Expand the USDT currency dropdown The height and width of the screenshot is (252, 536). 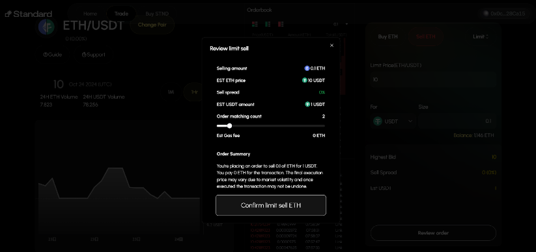[x=393, y=121]
